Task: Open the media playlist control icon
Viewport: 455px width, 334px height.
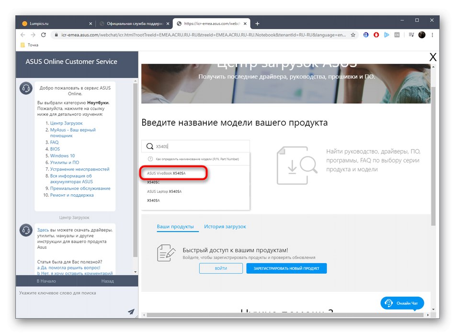Action: [411, 35]
